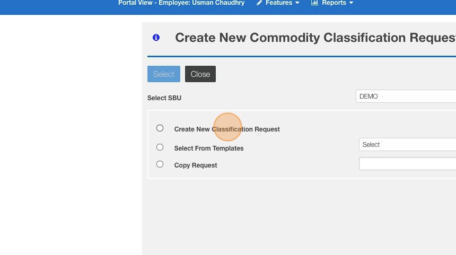456x255 pixels.
Task: Click the caret arrow after Reports
Action: 351,3
